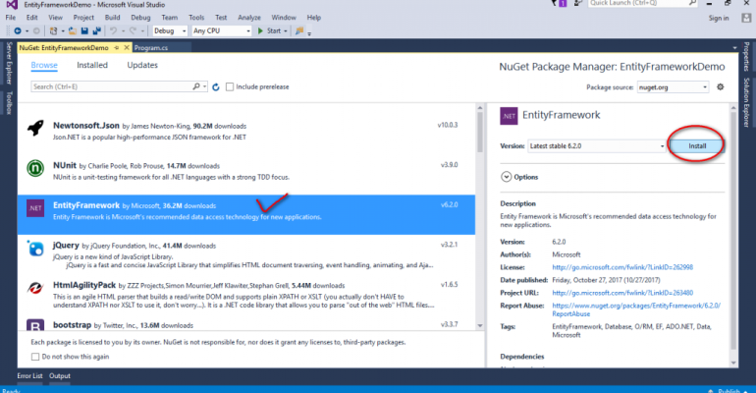Image resolution: width=756 pixels, height=393 pixels.
Task: Open the Package source nuget.org dropdown
Action: [x=673, y=87]
